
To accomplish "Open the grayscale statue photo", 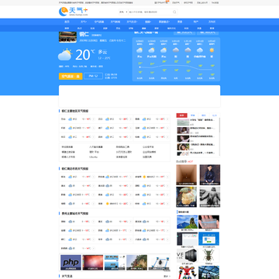I will click(210, 197).
